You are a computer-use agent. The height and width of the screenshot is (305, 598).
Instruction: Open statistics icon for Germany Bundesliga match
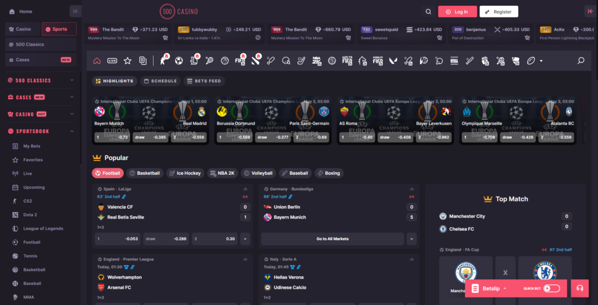coord(412,189)
